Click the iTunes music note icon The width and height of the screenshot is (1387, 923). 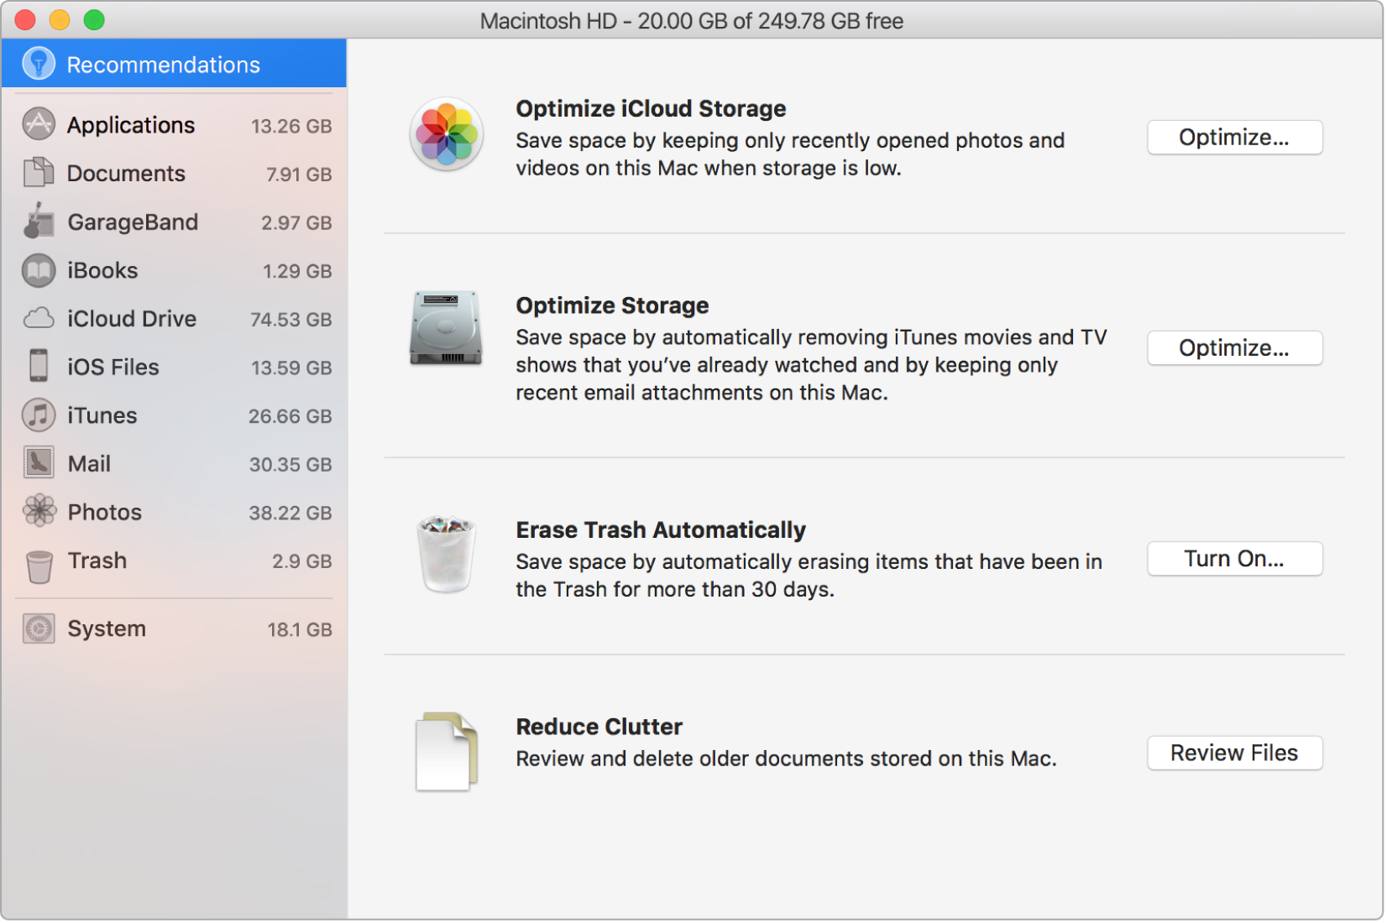click(x=39, y=415)
